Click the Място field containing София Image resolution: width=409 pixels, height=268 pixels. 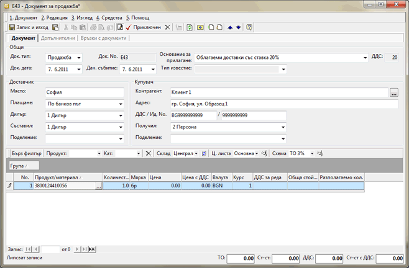pos(85,92)
